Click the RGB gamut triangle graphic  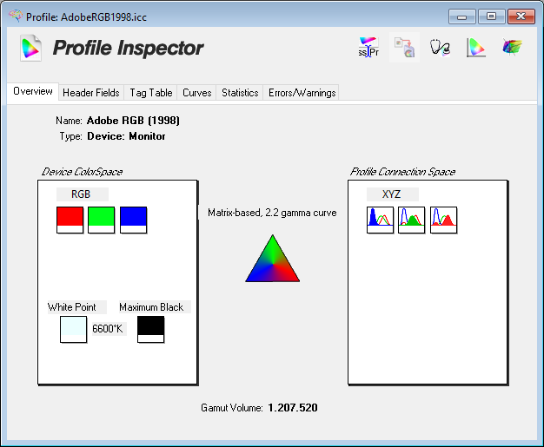pyautogui.click(x=272, y=259)
